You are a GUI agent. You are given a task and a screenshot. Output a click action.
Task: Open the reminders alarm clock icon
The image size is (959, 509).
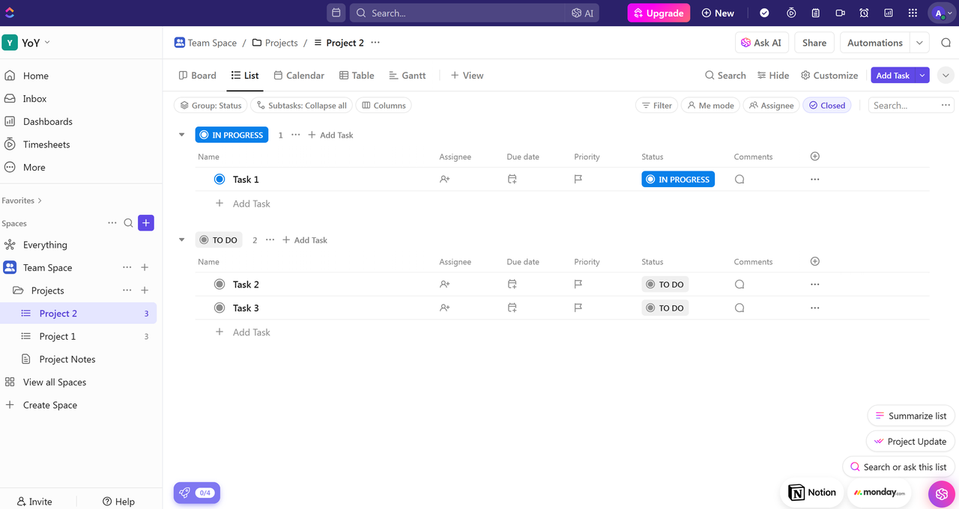(864, 13)
